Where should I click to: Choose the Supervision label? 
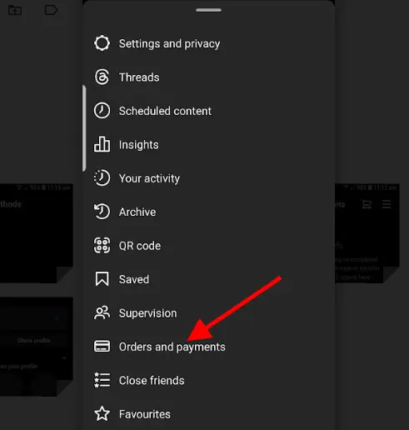click(148, 313)
